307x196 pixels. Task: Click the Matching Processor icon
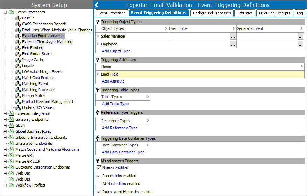coord(18,90)
